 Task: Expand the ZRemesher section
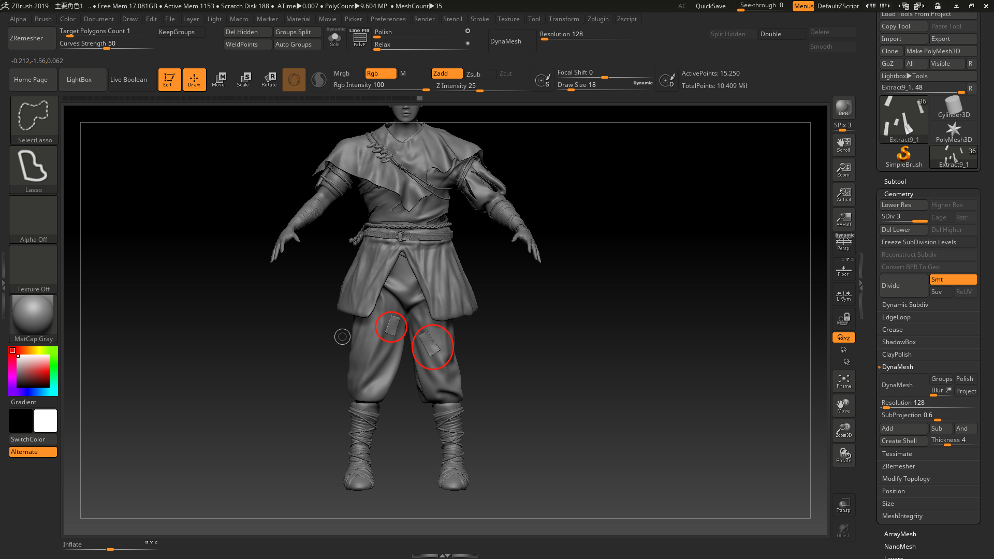(x=898, y=466)
